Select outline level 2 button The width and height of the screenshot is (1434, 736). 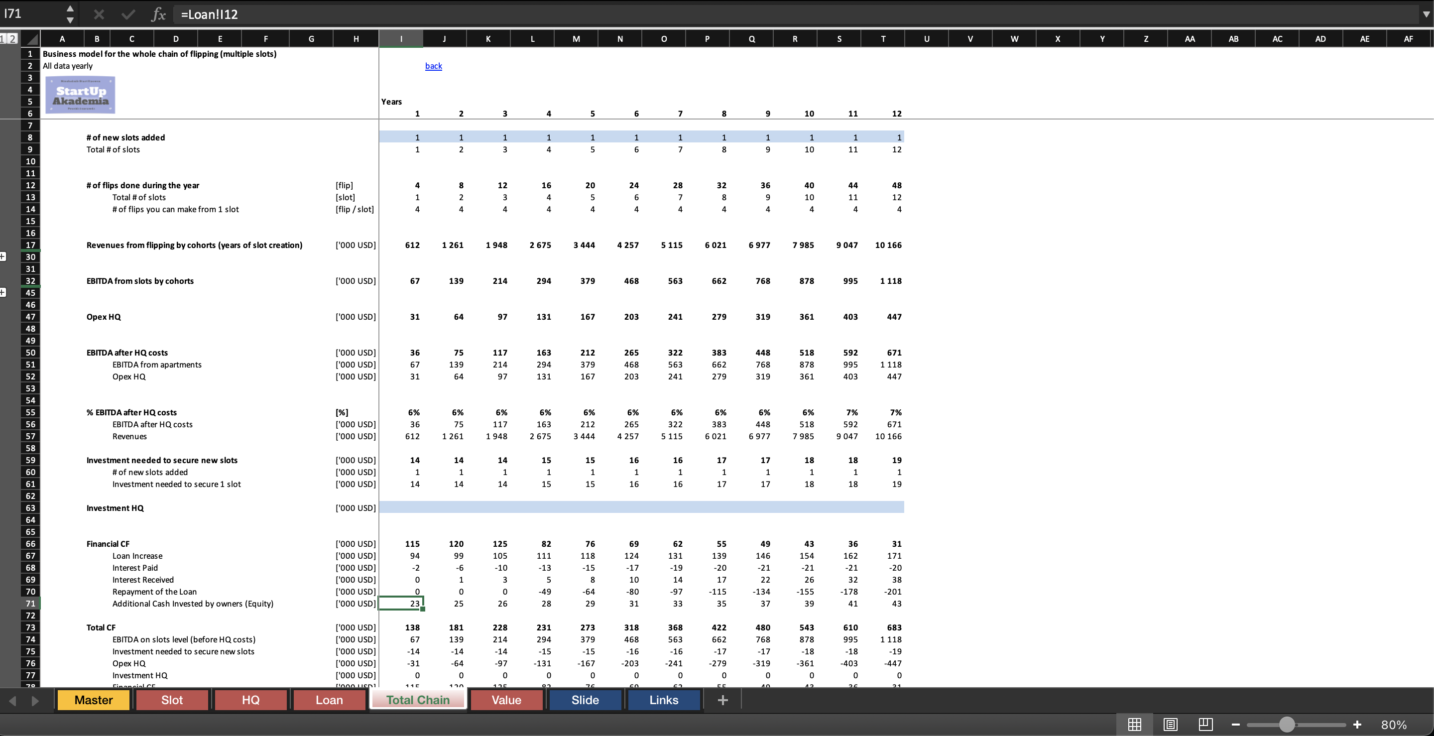[x=12, y=38]
